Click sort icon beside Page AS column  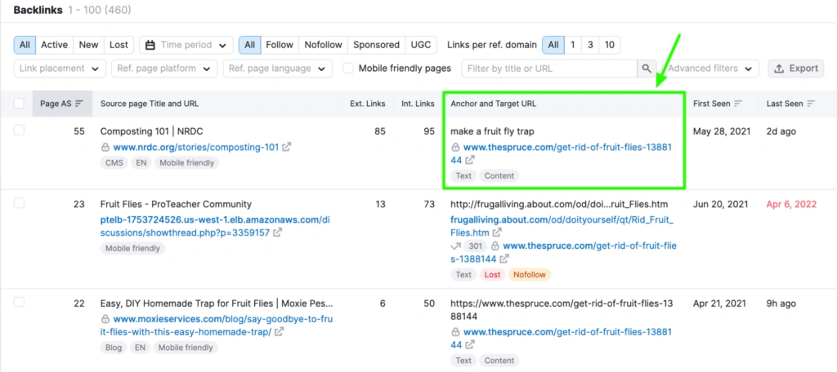(79, 104)
